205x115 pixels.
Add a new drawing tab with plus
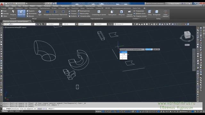(33, 21)
